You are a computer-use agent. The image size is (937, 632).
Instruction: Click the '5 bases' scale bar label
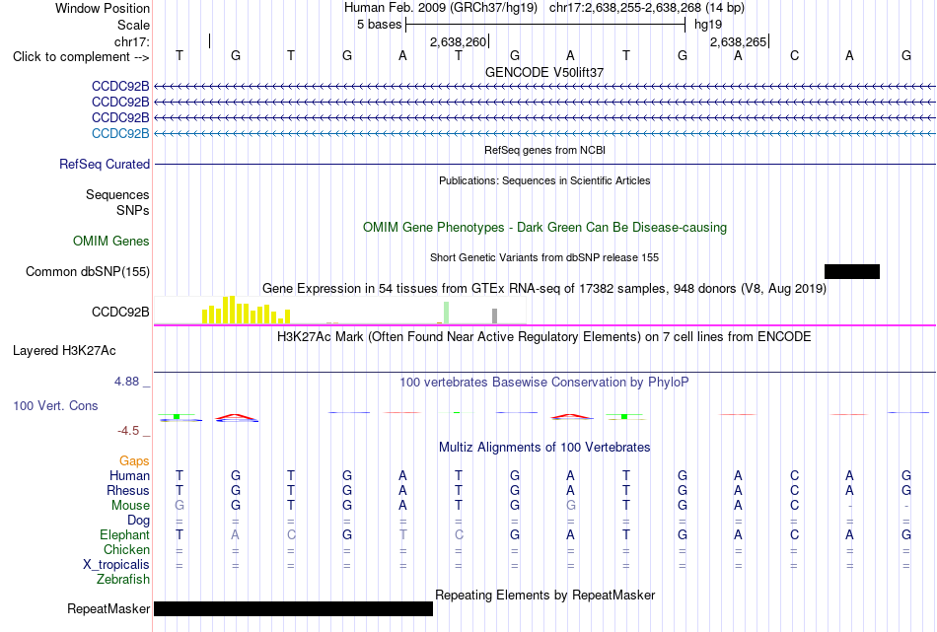coord(379,25)
